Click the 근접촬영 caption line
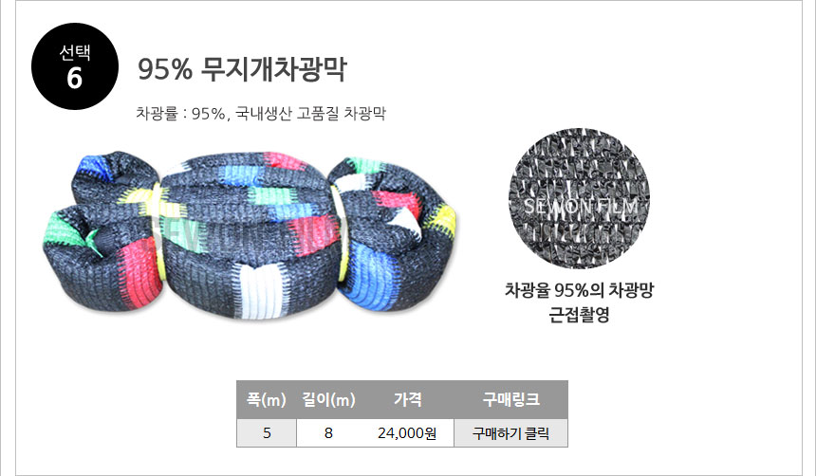Image resolution: width=816 pixels, height=476 pixels. (x=579, y=314)
